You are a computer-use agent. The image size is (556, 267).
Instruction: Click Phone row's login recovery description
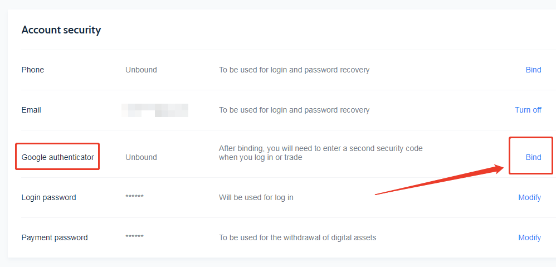(294, 70)
